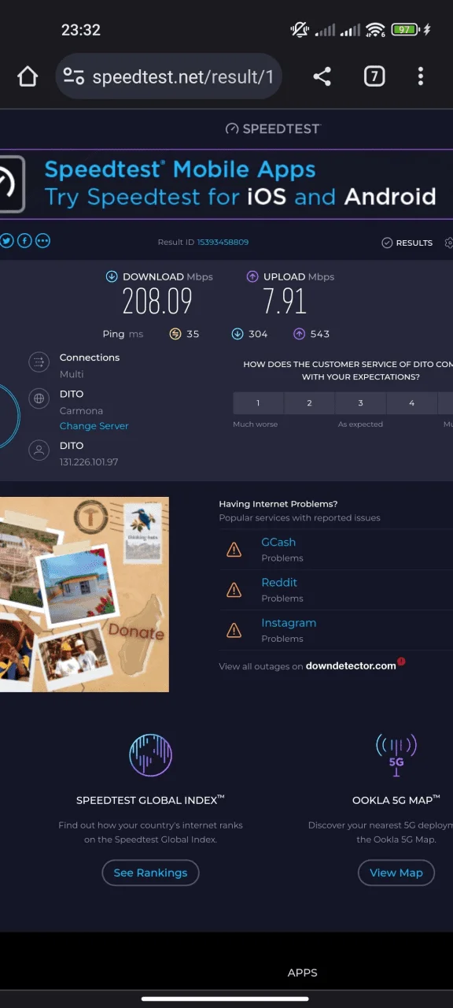Click the upload arrow icon
Viewport: 453px width, 1008px height.
(x=252, y=276)
